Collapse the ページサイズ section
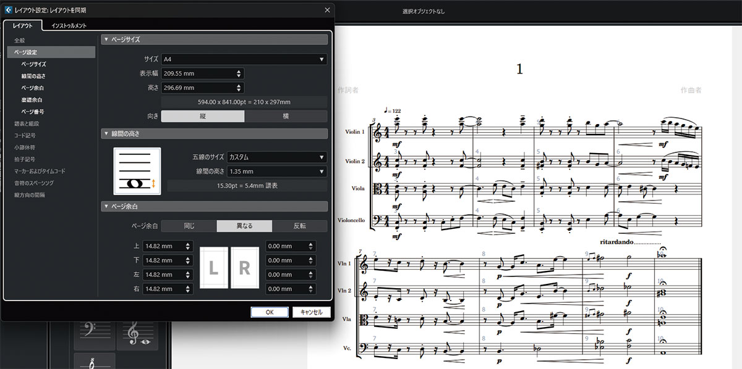 (x=215, y=39)
